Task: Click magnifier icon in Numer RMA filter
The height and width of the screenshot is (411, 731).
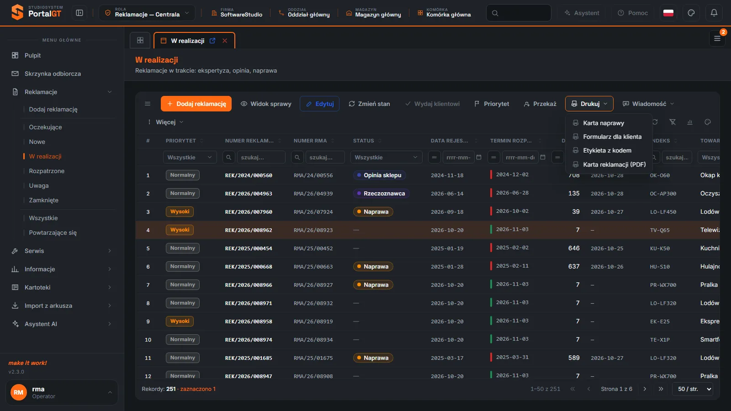Action: point(297,157)
